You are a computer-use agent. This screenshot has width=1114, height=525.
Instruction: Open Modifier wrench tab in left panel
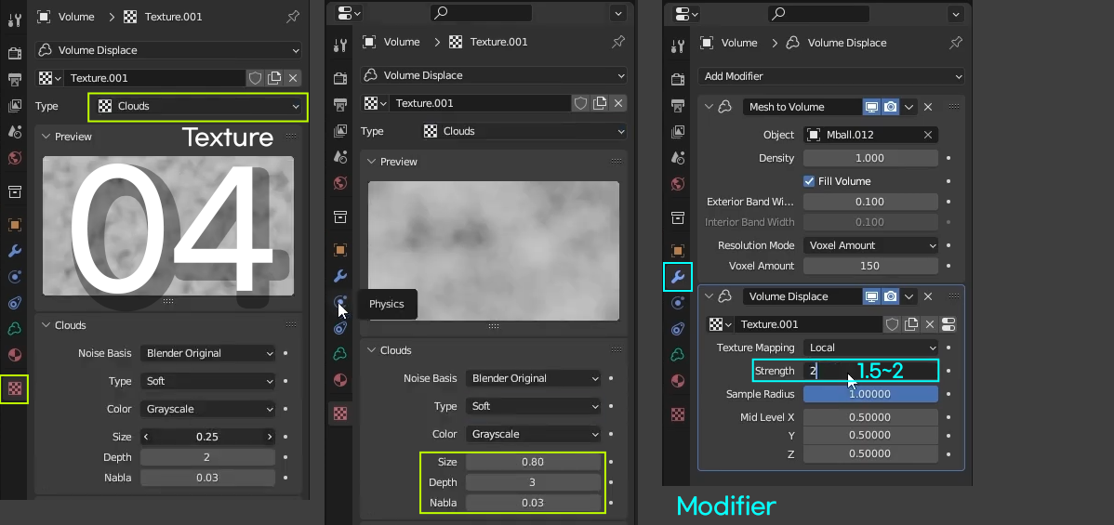coord(14,252)
